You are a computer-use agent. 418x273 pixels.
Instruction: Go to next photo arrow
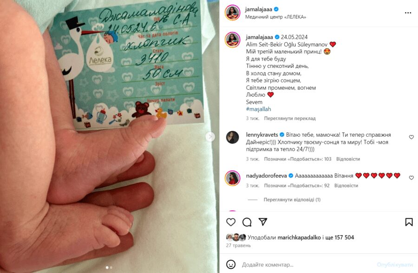(210, 137)
